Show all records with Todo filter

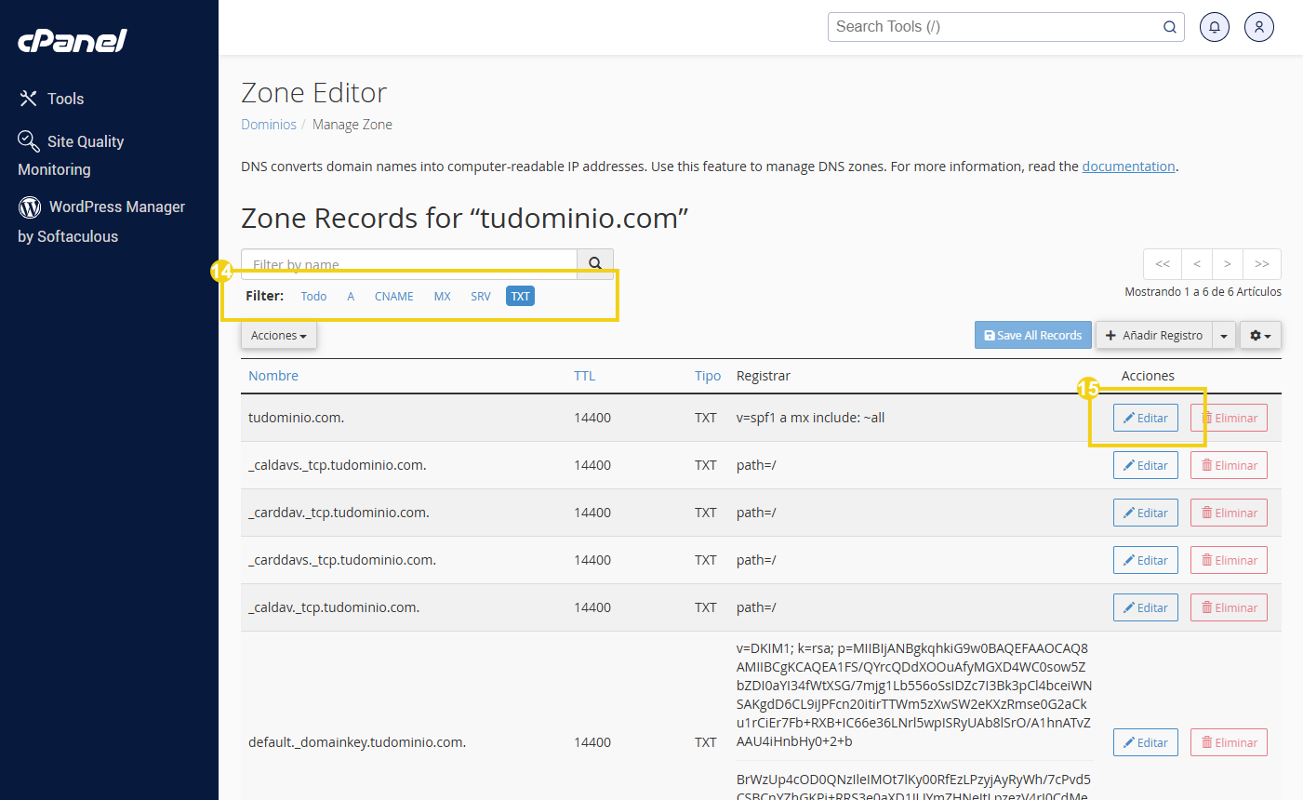pyautogui.click(x=313, y=296)
